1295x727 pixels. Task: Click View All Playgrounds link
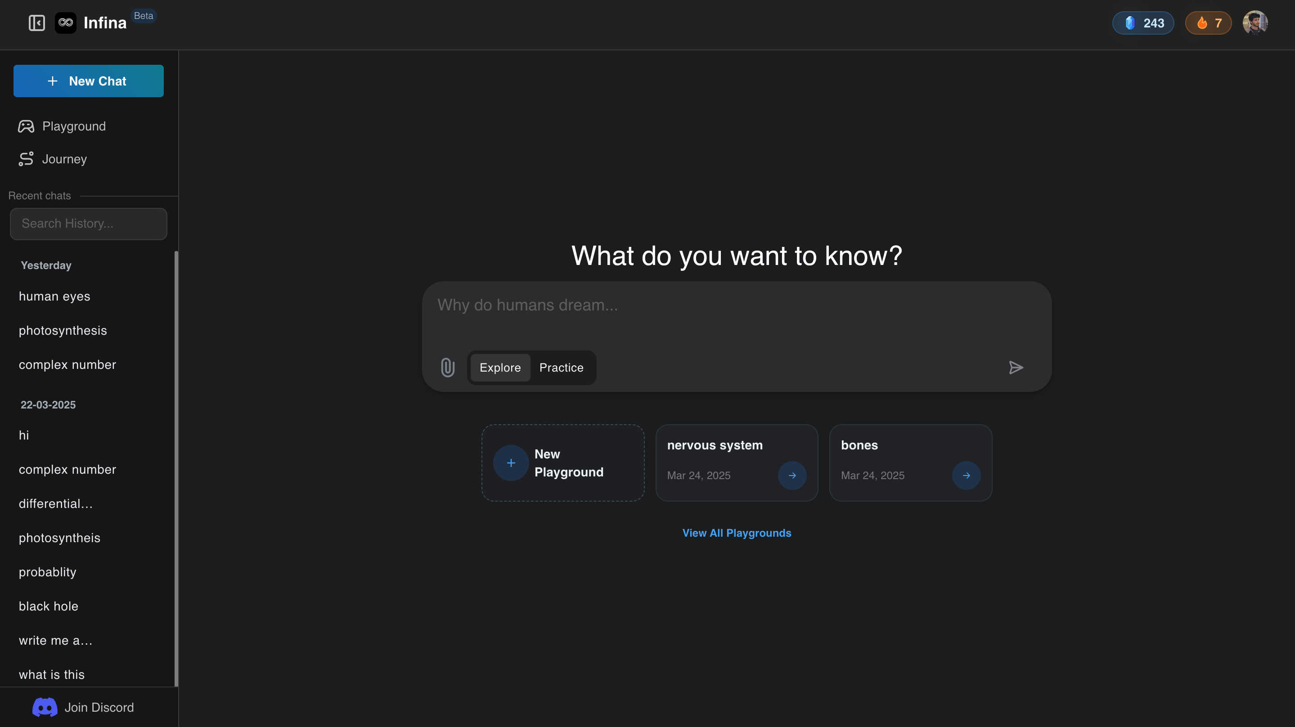click(737, 533)
